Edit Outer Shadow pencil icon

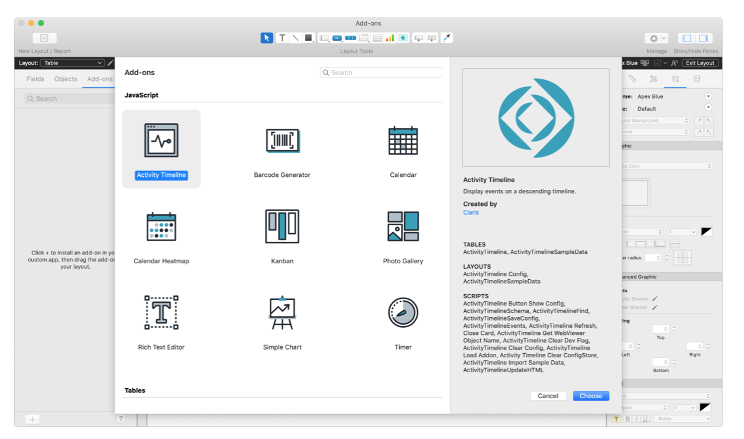click(x=655, y=299)
